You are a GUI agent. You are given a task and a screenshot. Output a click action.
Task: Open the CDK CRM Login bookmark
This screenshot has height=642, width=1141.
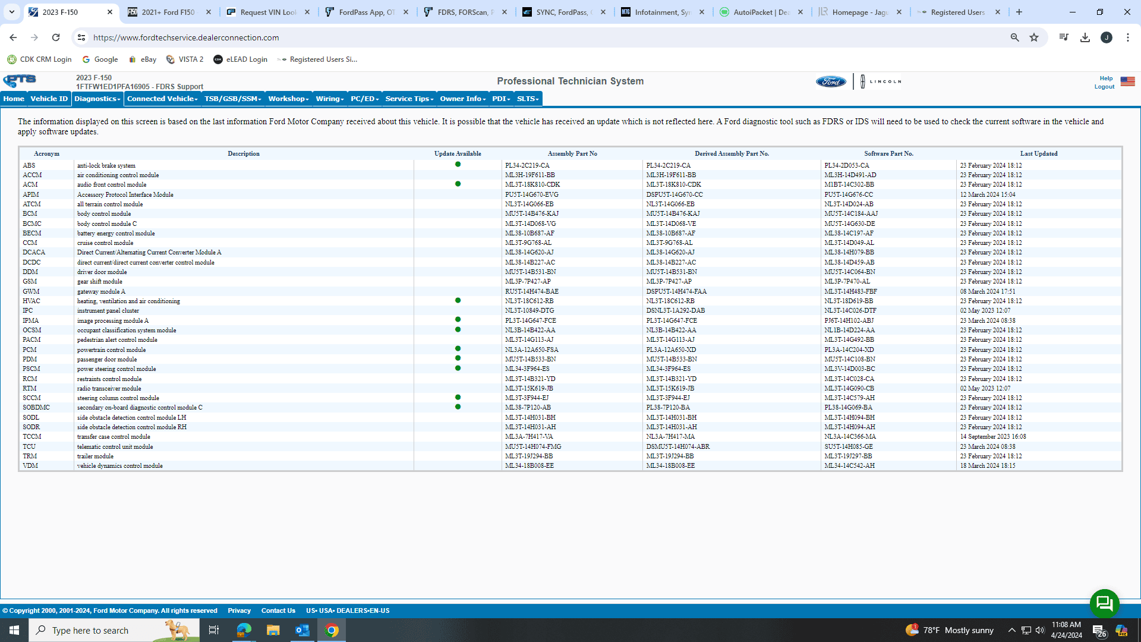[39, 59]
